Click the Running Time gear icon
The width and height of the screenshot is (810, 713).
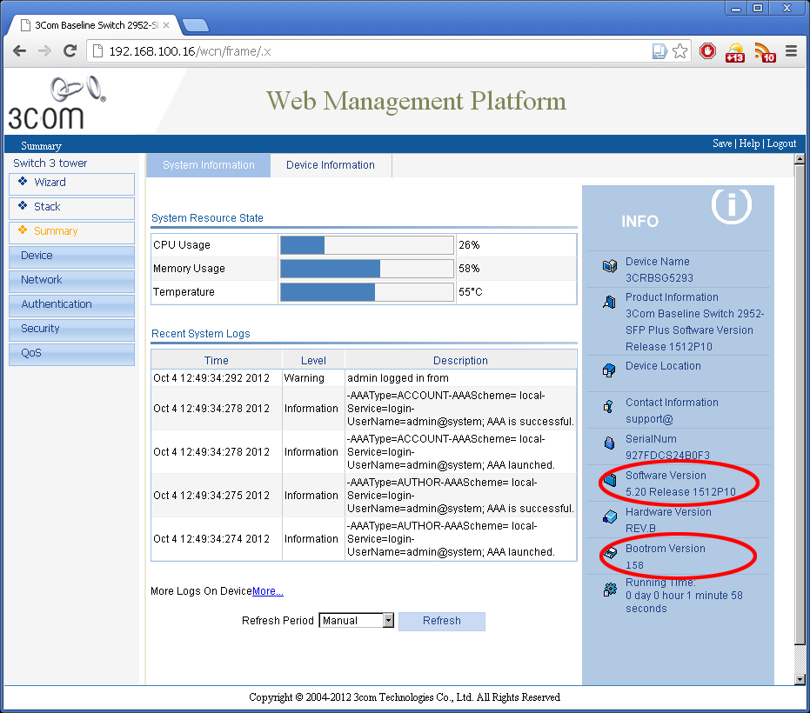tap(610, 590)
